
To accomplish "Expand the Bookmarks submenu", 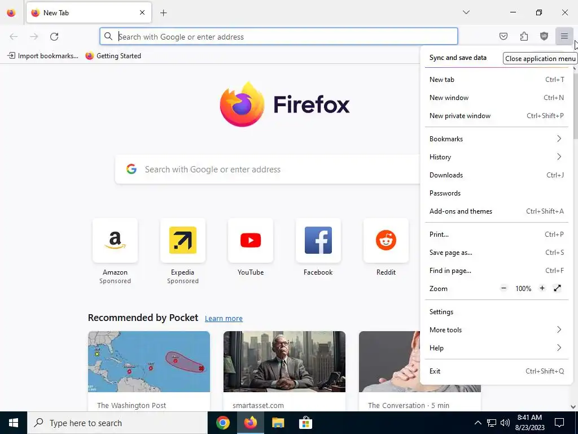I will click(497, 139).
